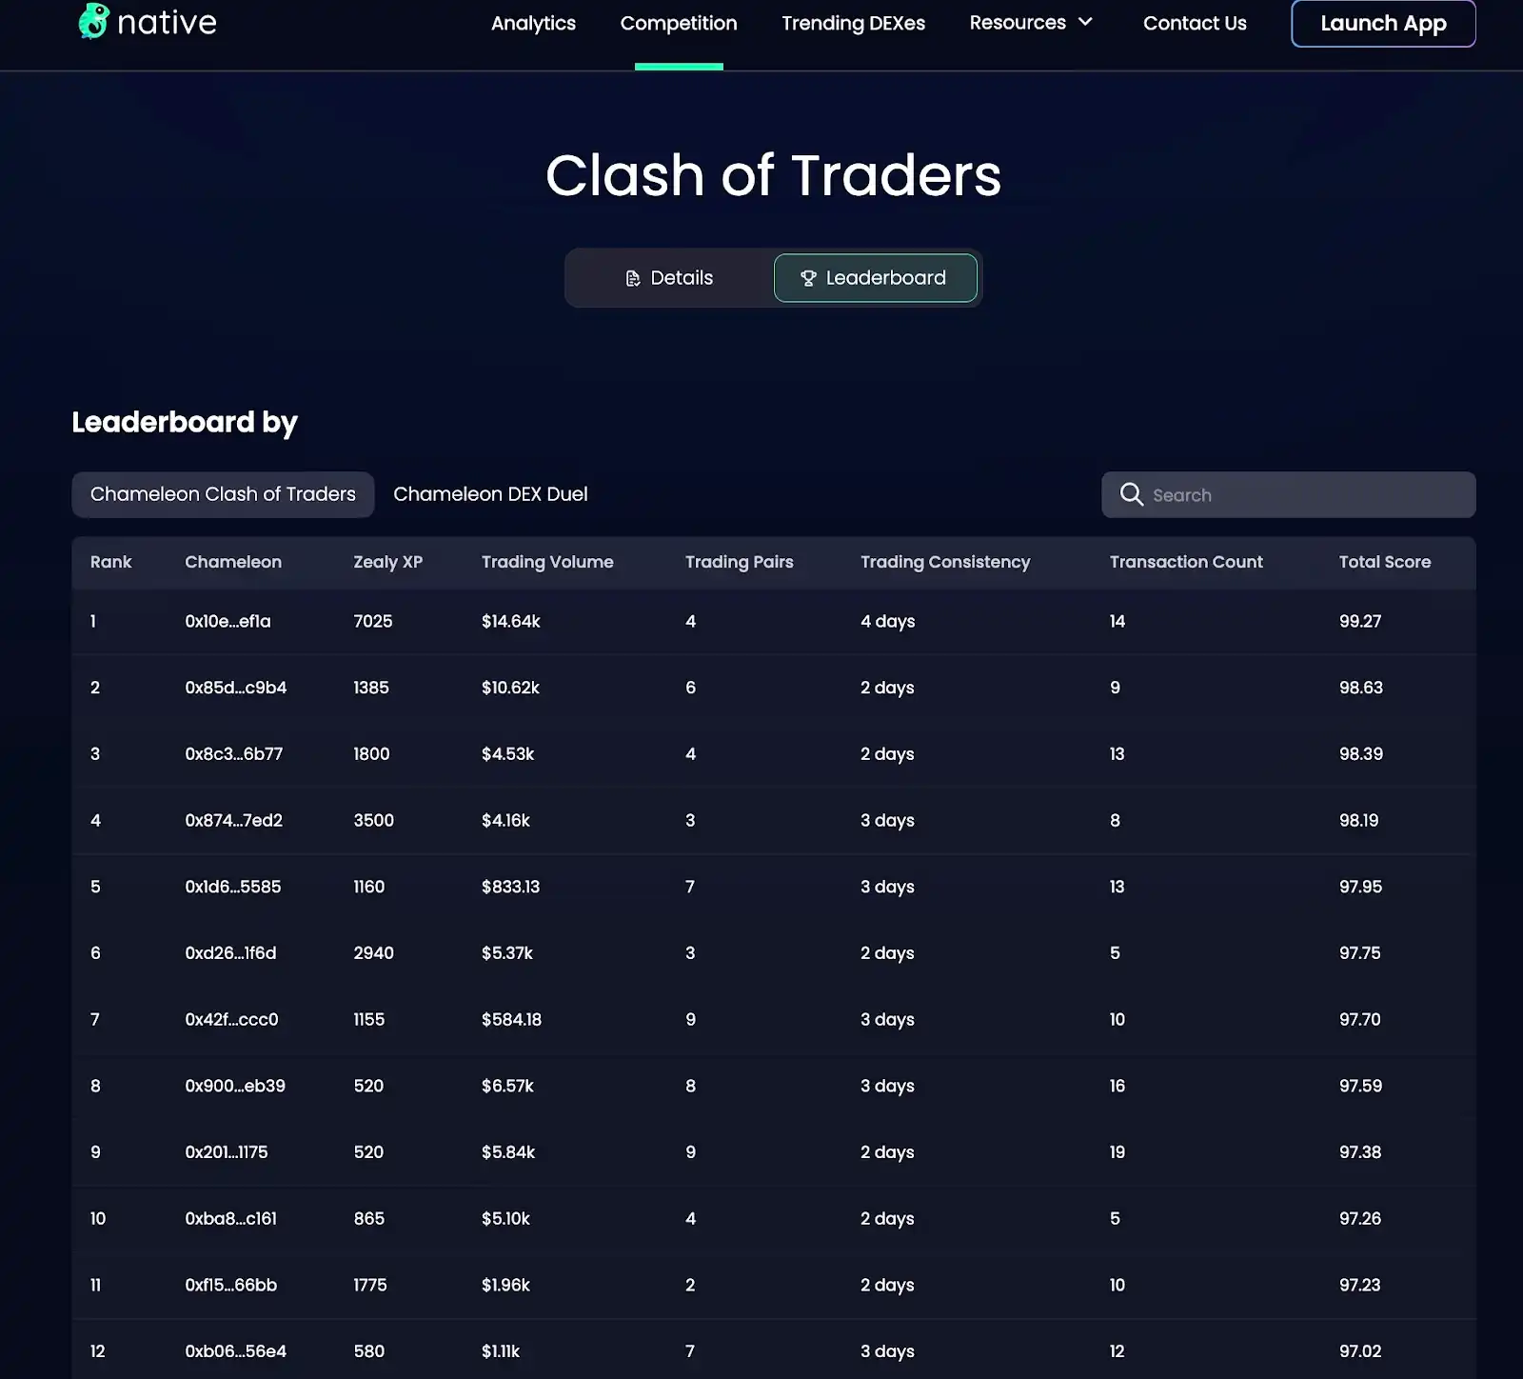Select address 0xf15...66bb
Screen dimensions: 1523x1379
pyautogui.click(x=231, y=1285)
